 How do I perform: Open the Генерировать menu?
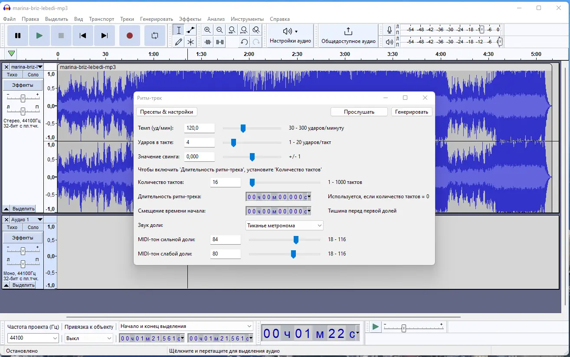156,19
